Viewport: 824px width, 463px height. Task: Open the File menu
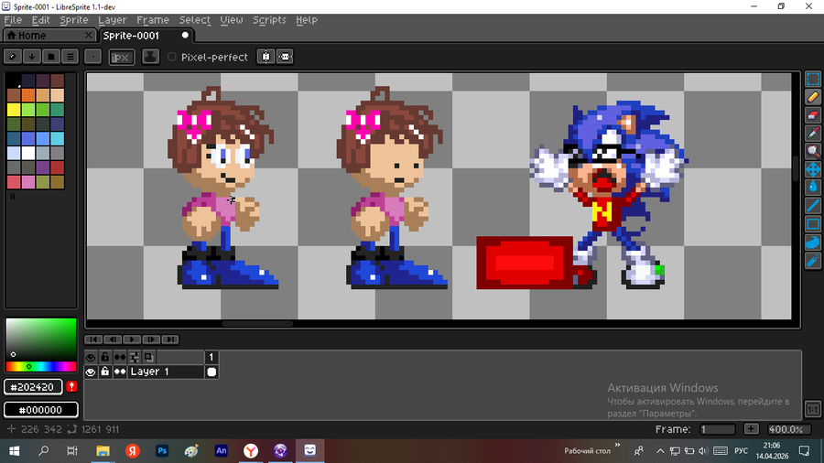click(x=13, y=20)
